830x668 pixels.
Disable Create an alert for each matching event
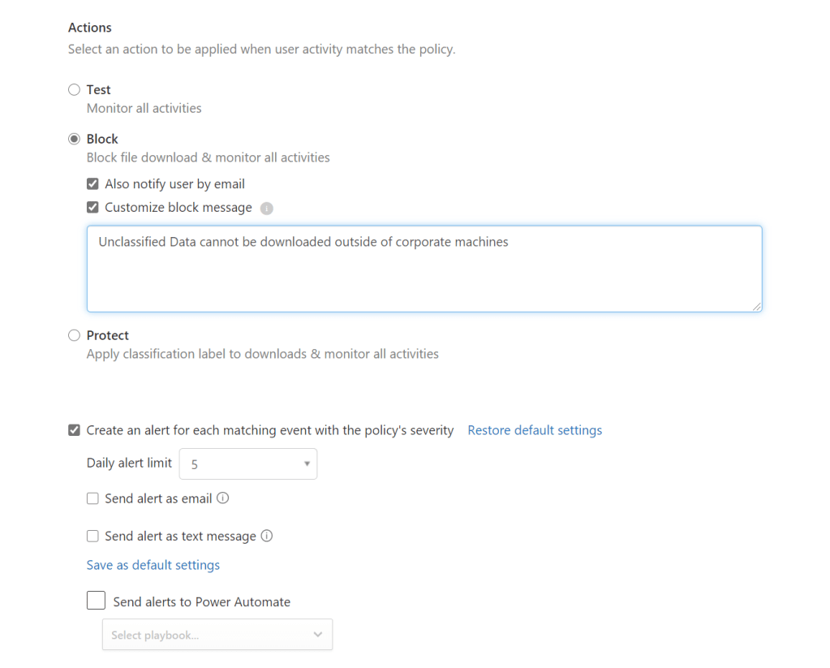click(75, 430)
